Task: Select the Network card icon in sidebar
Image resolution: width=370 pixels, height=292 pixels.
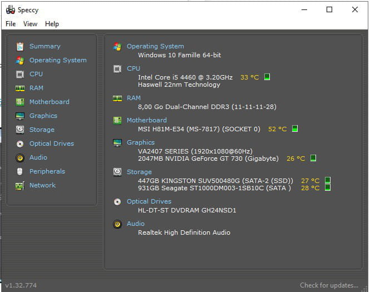Action: coord(20,186)
